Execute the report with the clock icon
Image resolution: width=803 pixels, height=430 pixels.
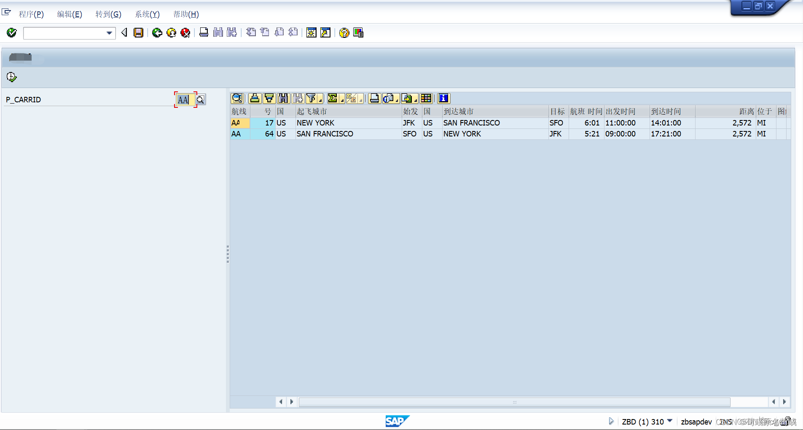pos(11,77)
